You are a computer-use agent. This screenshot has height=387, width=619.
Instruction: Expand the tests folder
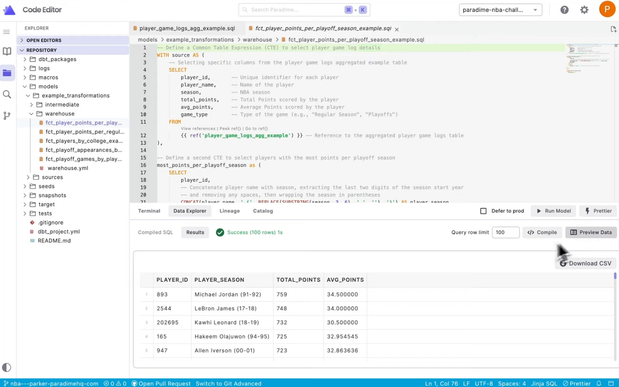point(25,213)
